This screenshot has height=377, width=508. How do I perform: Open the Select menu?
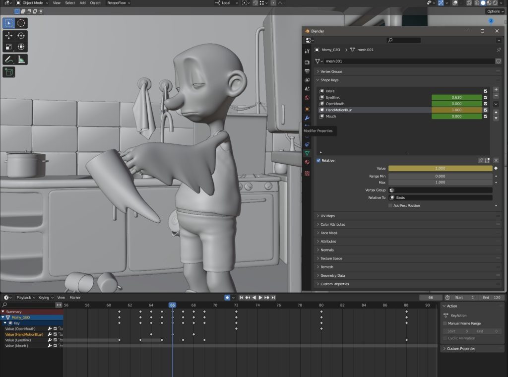[70, 3]
